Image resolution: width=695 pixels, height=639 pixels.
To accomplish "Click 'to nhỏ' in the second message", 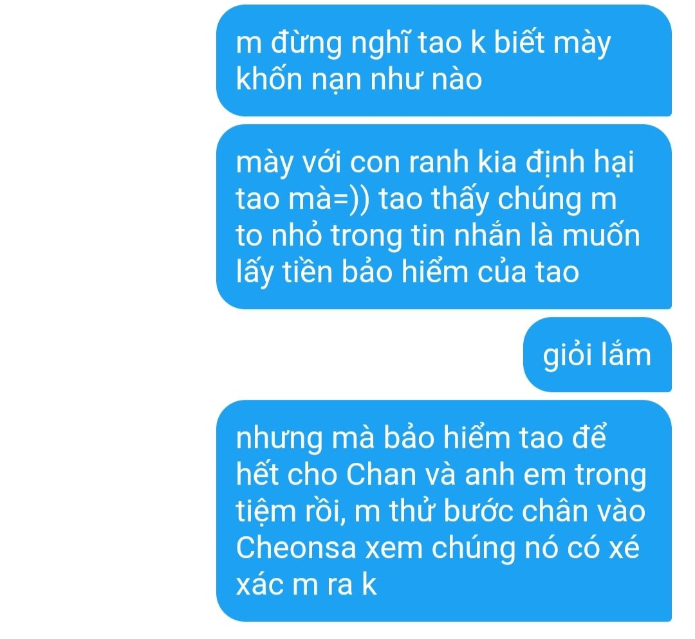I will (279, 235).
